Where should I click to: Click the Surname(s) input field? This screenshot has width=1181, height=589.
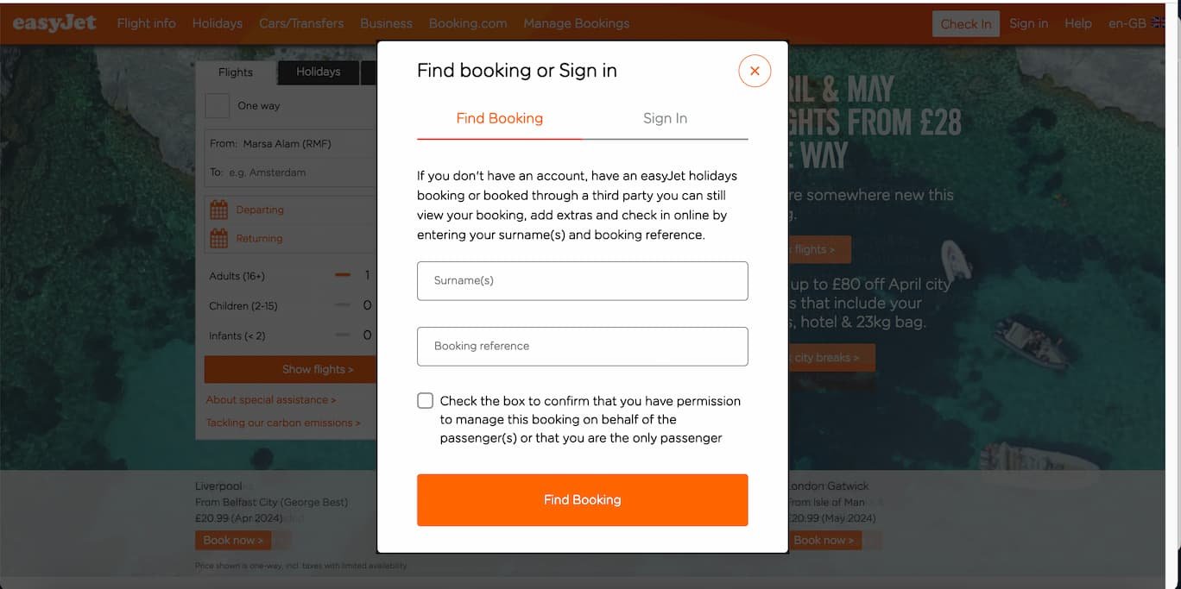(x=582, y=280)
